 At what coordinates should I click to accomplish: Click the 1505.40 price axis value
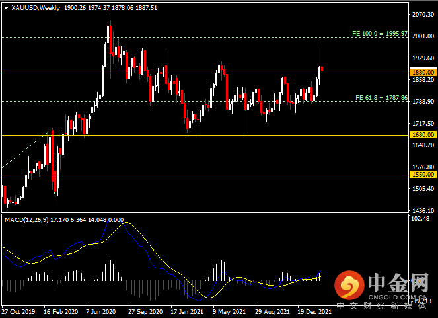point(423,189)
